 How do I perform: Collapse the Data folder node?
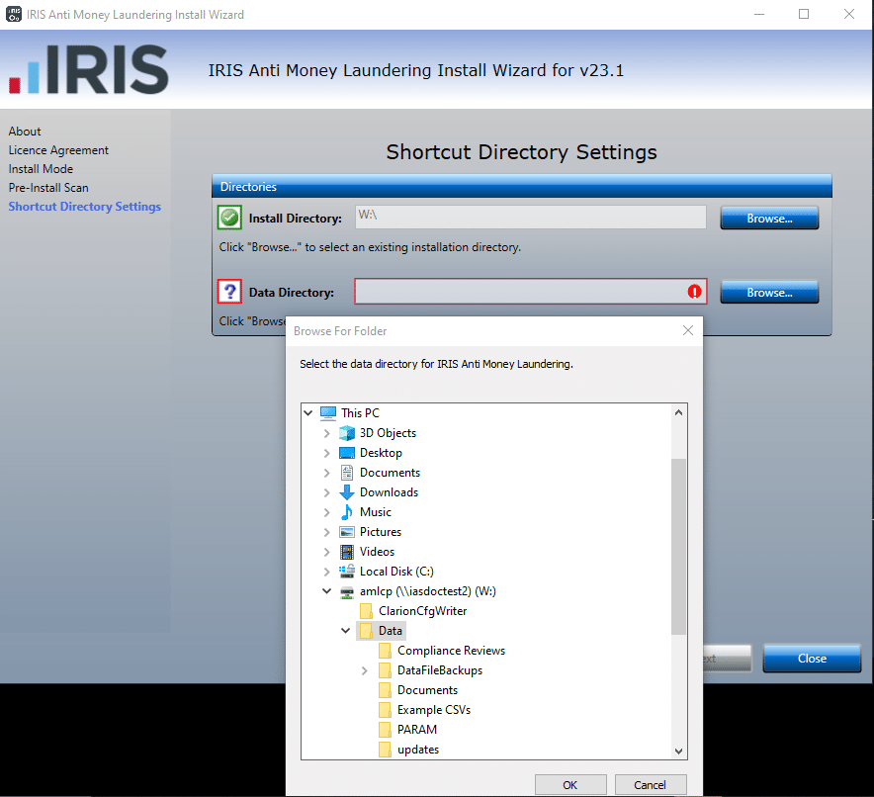(346, 631)
